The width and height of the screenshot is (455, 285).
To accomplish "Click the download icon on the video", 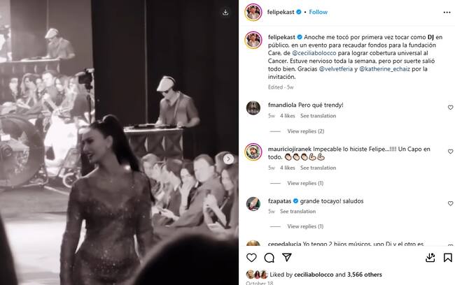I will (225, 12).
